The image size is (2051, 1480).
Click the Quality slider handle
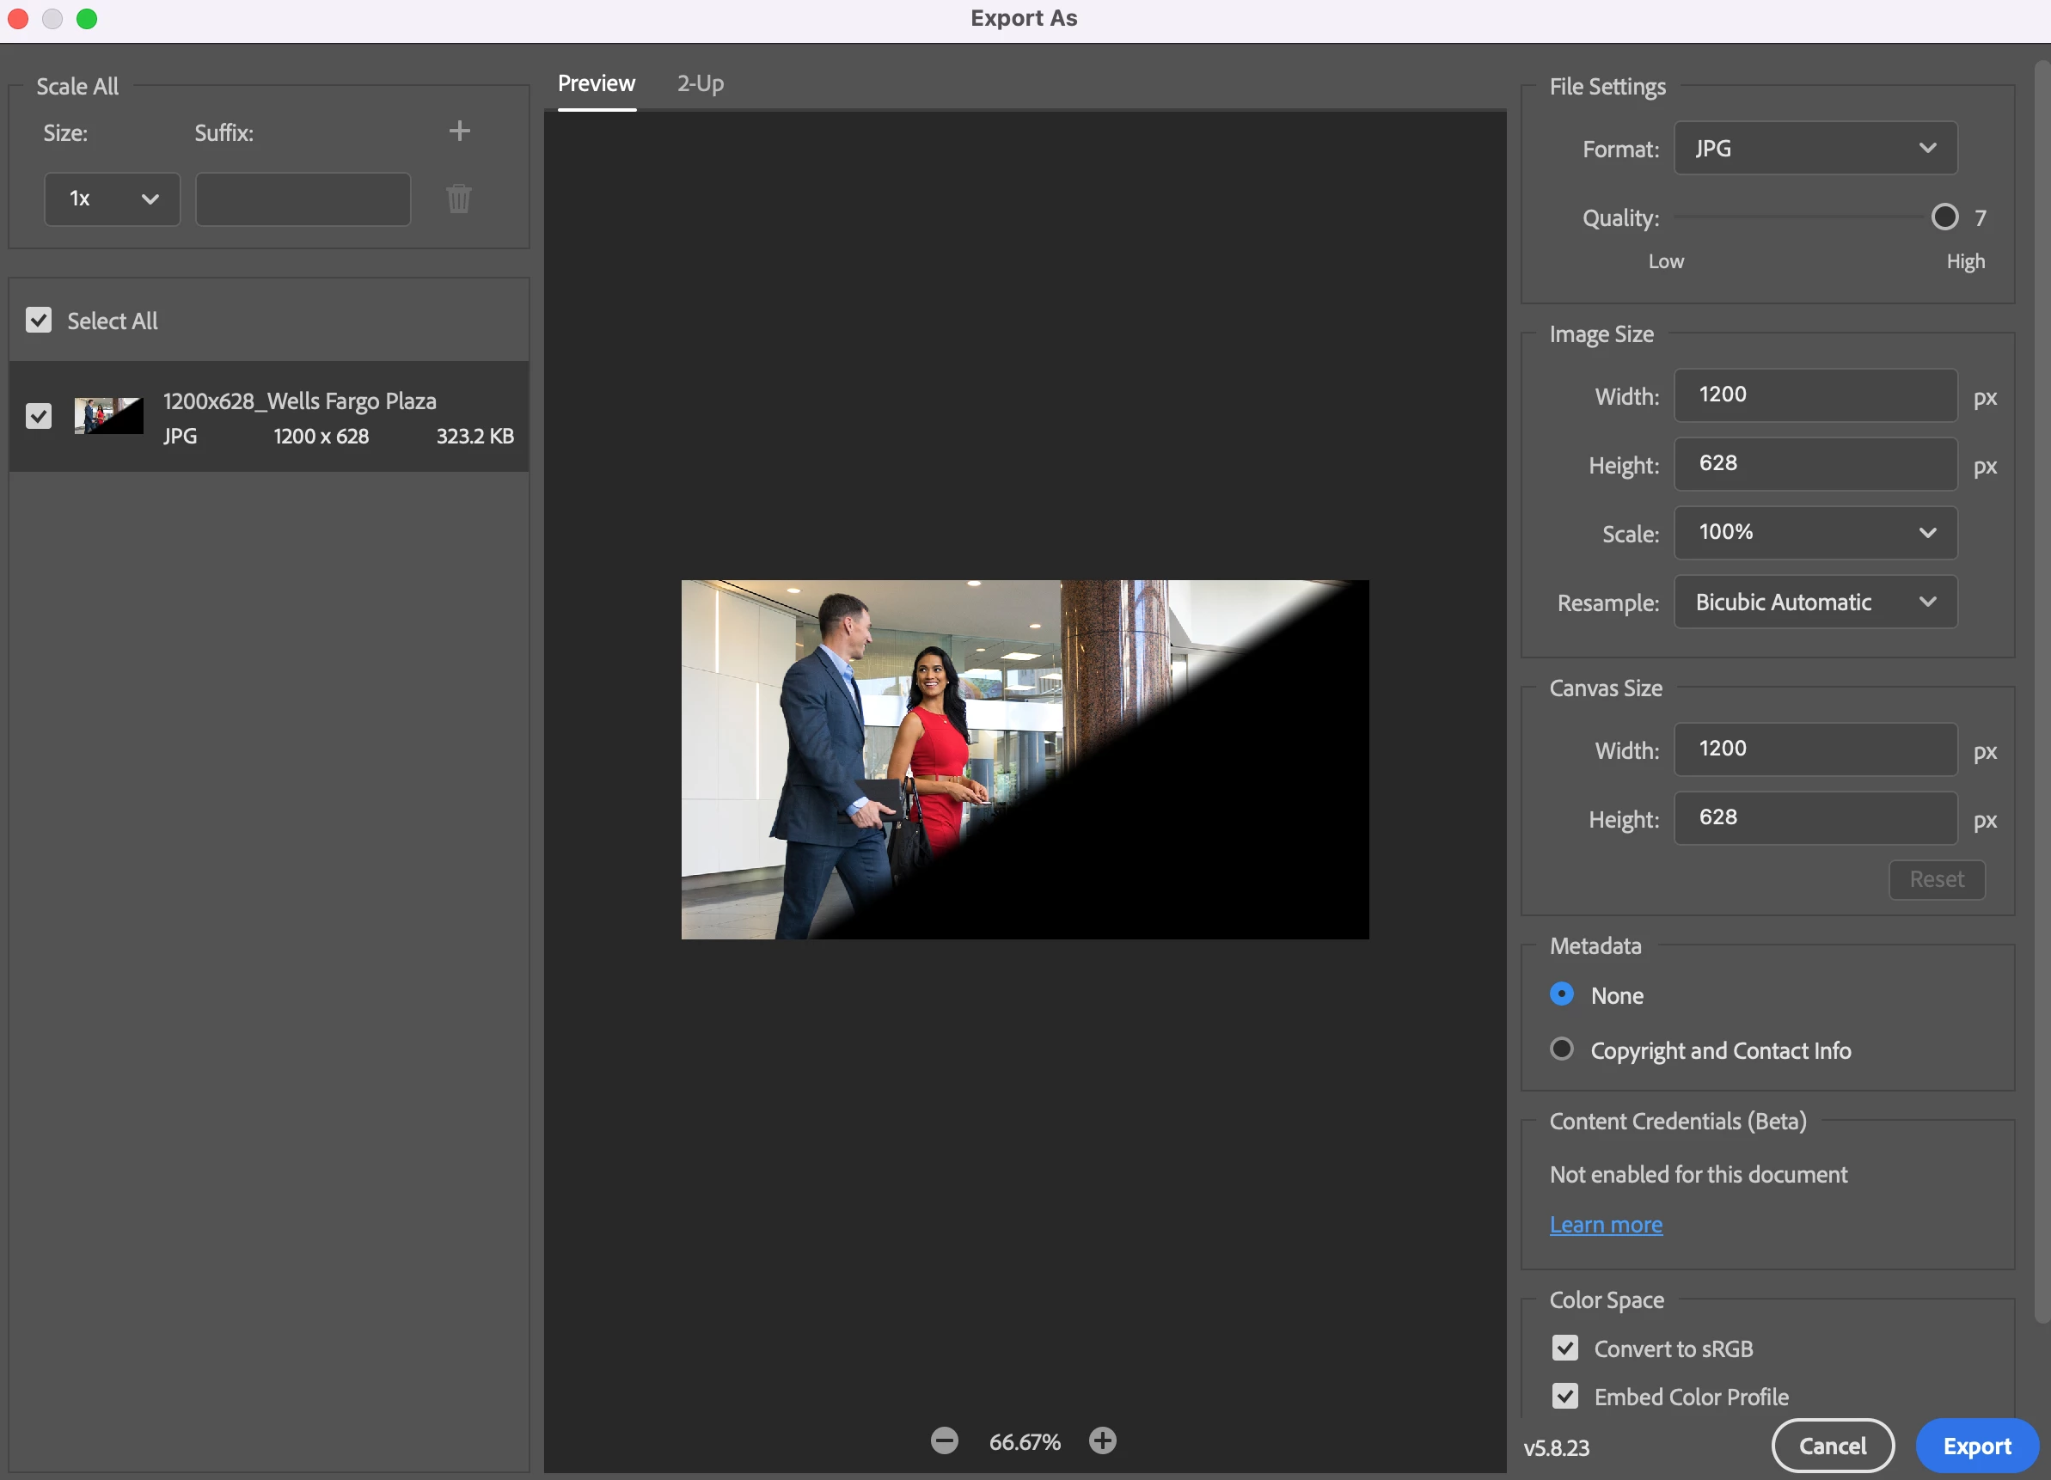1944,217
